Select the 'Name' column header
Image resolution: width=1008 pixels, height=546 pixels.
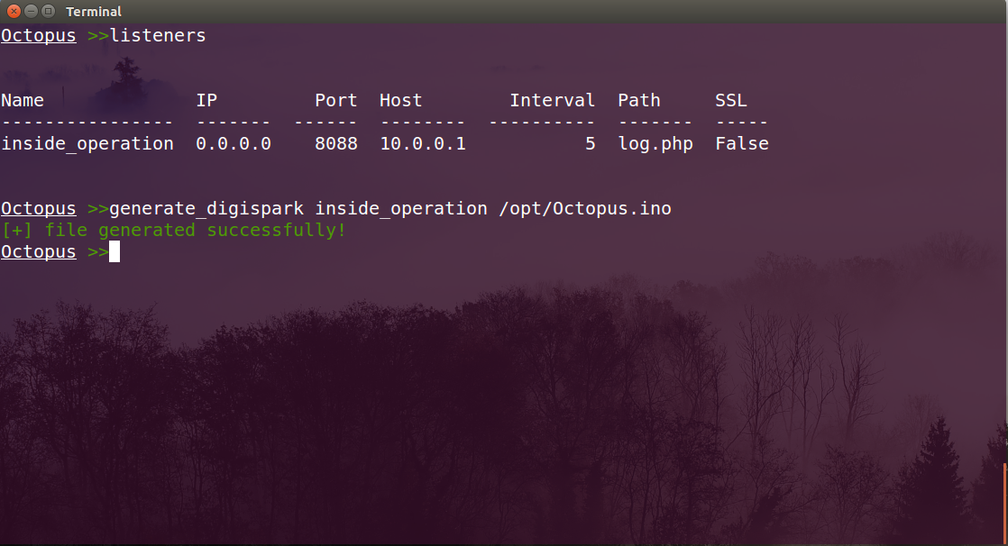(x=23, y=100)
